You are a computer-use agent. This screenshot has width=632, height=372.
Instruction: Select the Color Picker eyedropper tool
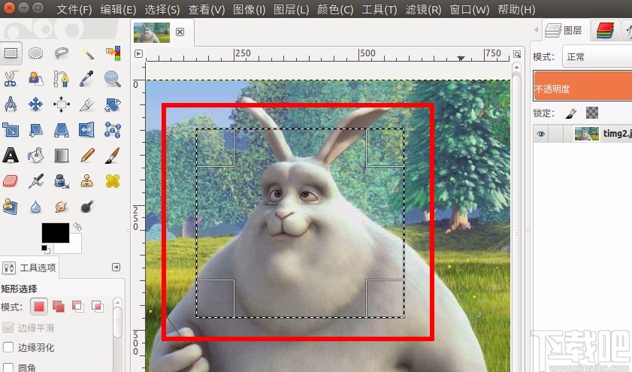[x=87, y=79]
